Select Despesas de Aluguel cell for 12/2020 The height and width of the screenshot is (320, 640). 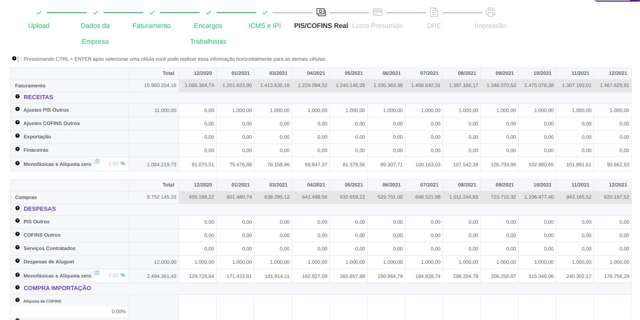click(x=198, y=262)
